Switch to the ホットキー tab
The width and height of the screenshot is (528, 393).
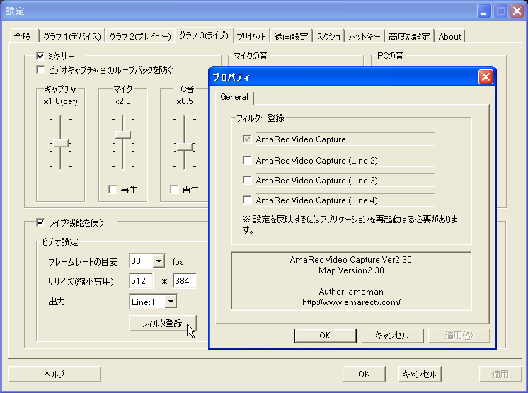coord(364,36)
